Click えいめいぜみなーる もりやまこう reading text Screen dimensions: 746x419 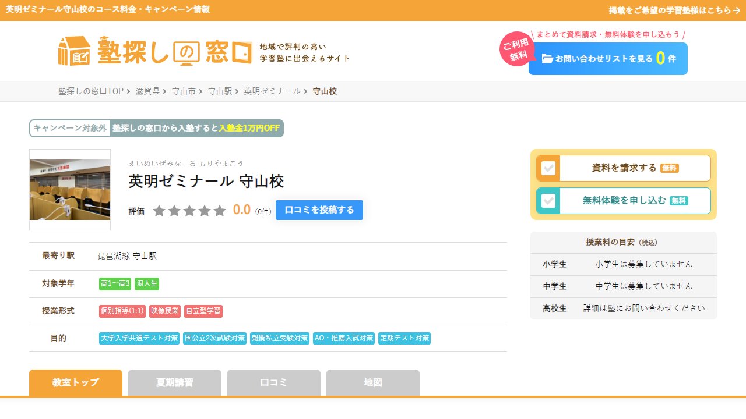coord(186,164)
